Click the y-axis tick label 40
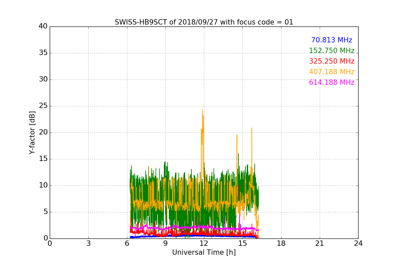Viewport: 398px width, 265px height. [x=43, y=26]
